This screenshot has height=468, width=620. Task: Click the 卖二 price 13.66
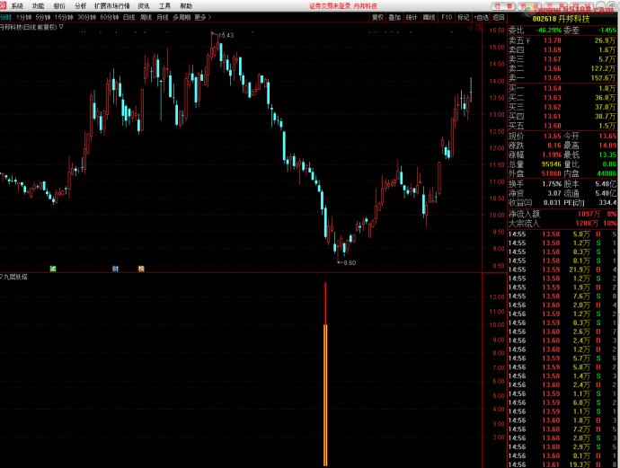coord(552,68)
